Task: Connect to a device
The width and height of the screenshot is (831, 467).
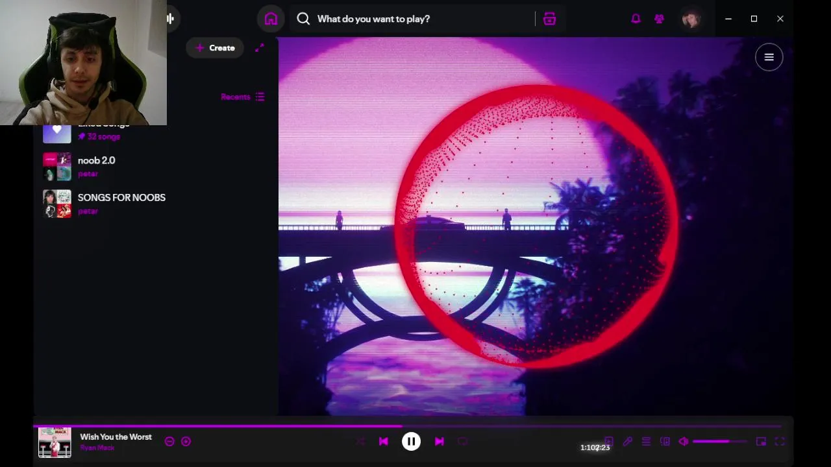Action: [665, 442]
